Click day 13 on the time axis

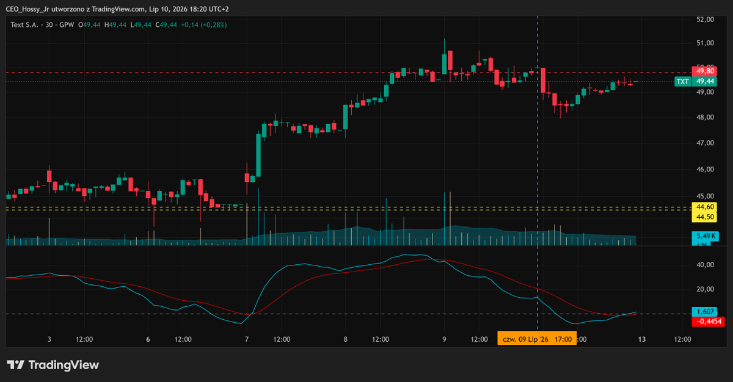coord(642,339)
